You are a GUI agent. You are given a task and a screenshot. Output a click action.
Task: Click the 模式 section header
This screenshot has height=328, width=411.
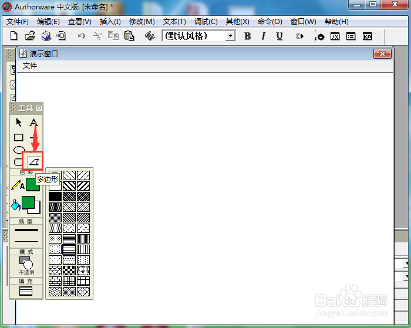[26, 252]
